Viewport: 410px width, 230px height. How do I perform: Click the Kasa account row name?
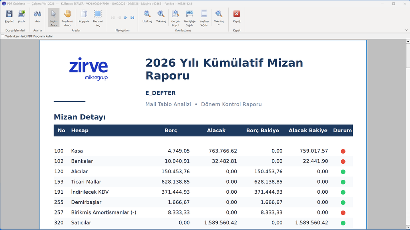tap(77, 151)
